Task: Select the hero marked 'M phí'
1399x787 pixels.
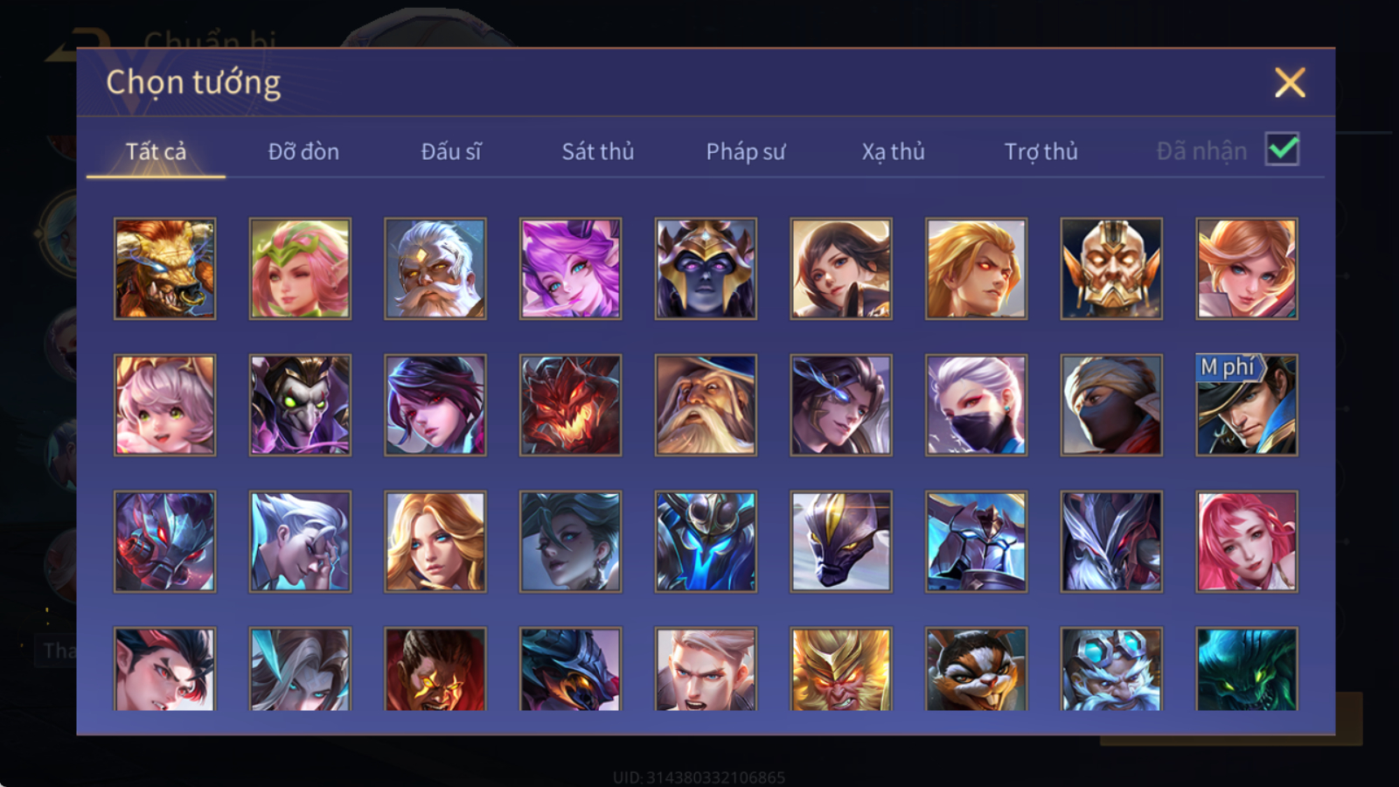Action: (x=1247, y=405)
